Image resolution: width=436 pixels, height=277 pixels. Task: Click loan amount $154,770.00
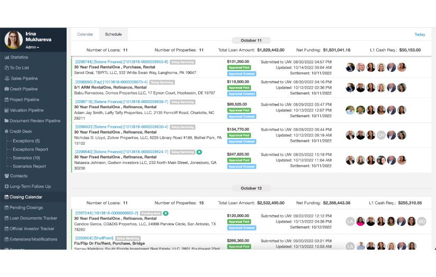[x=238, y=129]
